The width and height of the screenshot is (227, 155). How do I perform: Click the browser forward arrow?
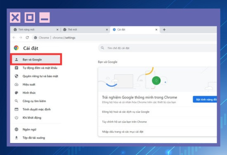click(x=21, y=38)
